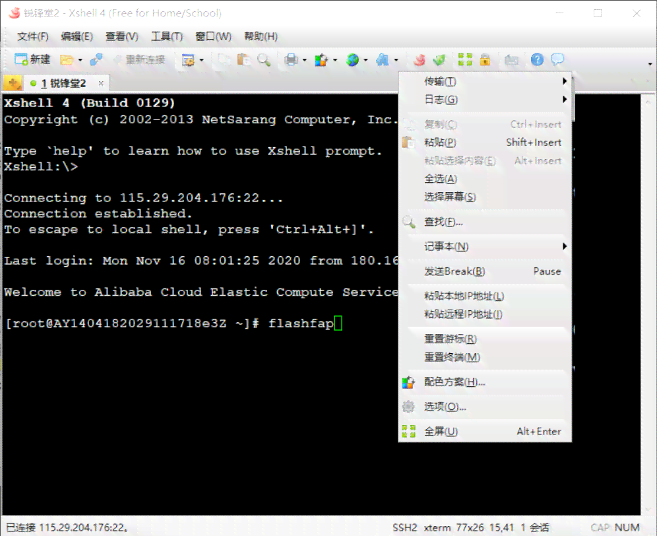This screenshot has width=657, height=536.
Task: Click the speech bubble icon in toolbar
Action: click(x=557, y=59)
